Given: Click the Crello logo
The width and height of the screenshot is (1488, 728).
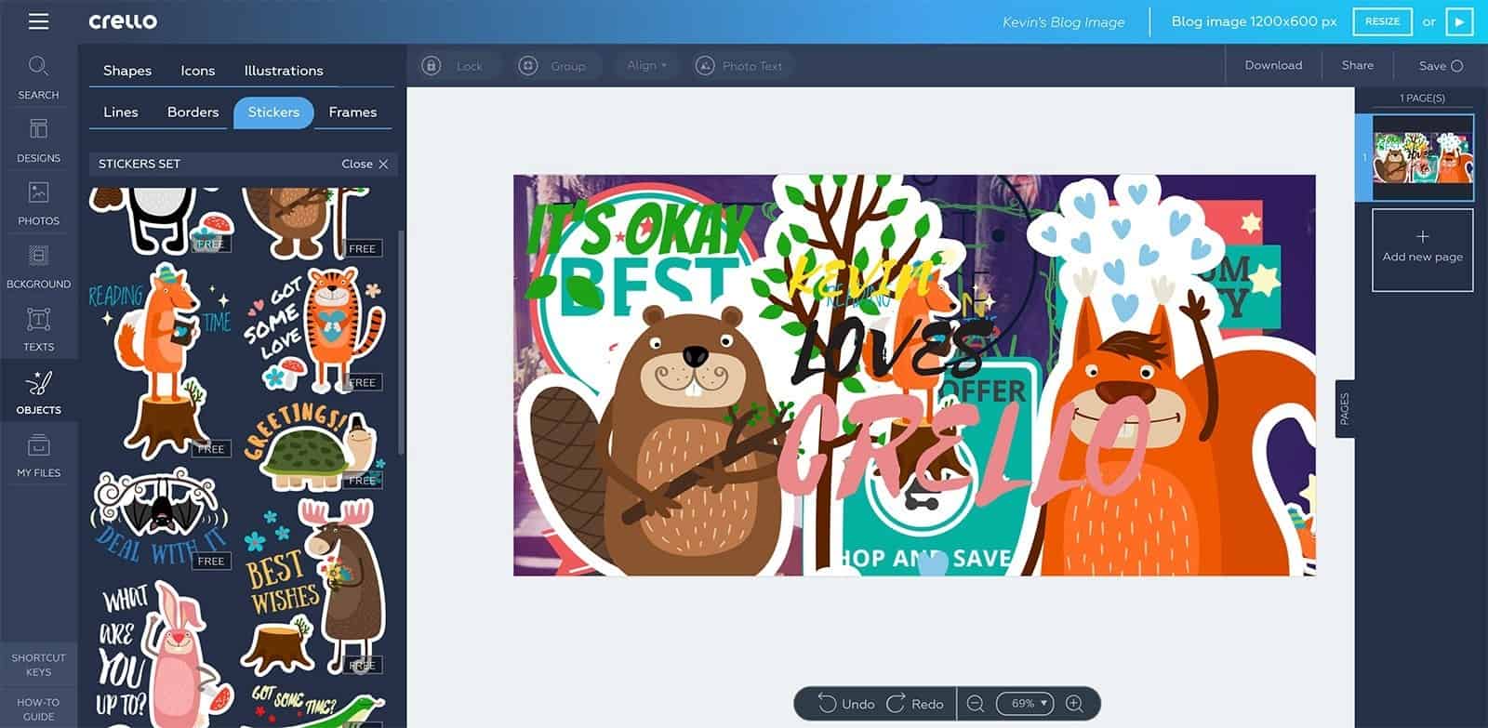Looking at the screenshot, I should (123, 20).
